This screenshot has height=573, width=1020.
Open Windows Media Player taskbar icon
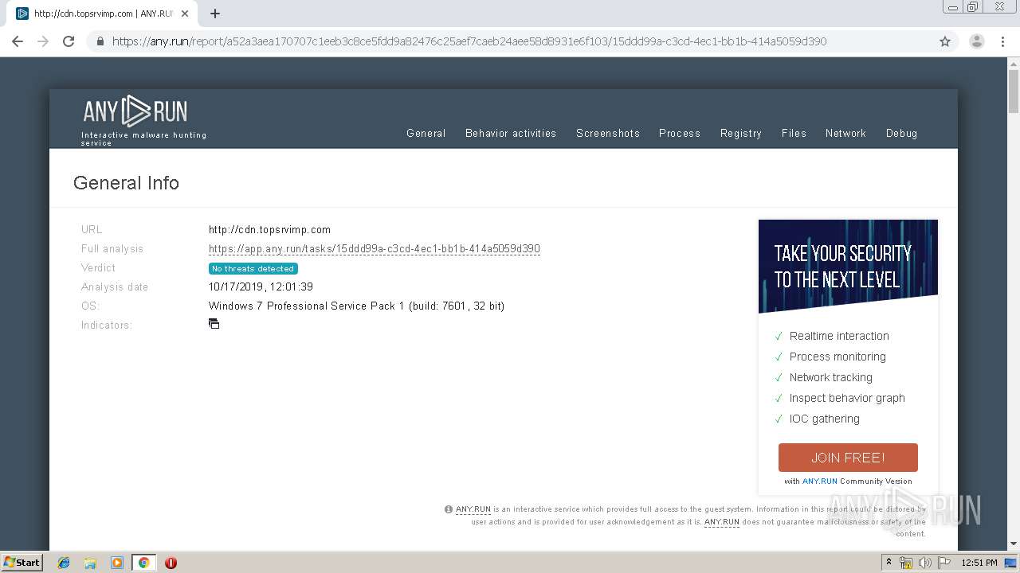[117, 563]
